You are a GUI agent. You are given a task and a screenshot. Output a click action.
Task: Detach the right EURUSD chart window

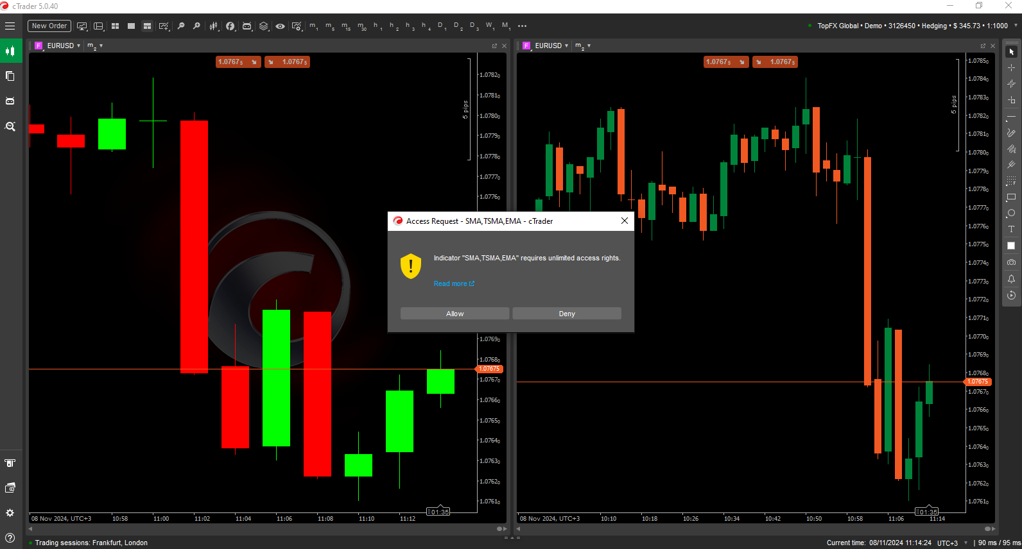(x=983, y=46)
